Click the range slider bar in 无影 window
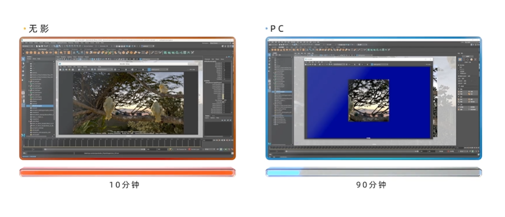The height and width of the screenshot is (217, 505). [94, 149]
